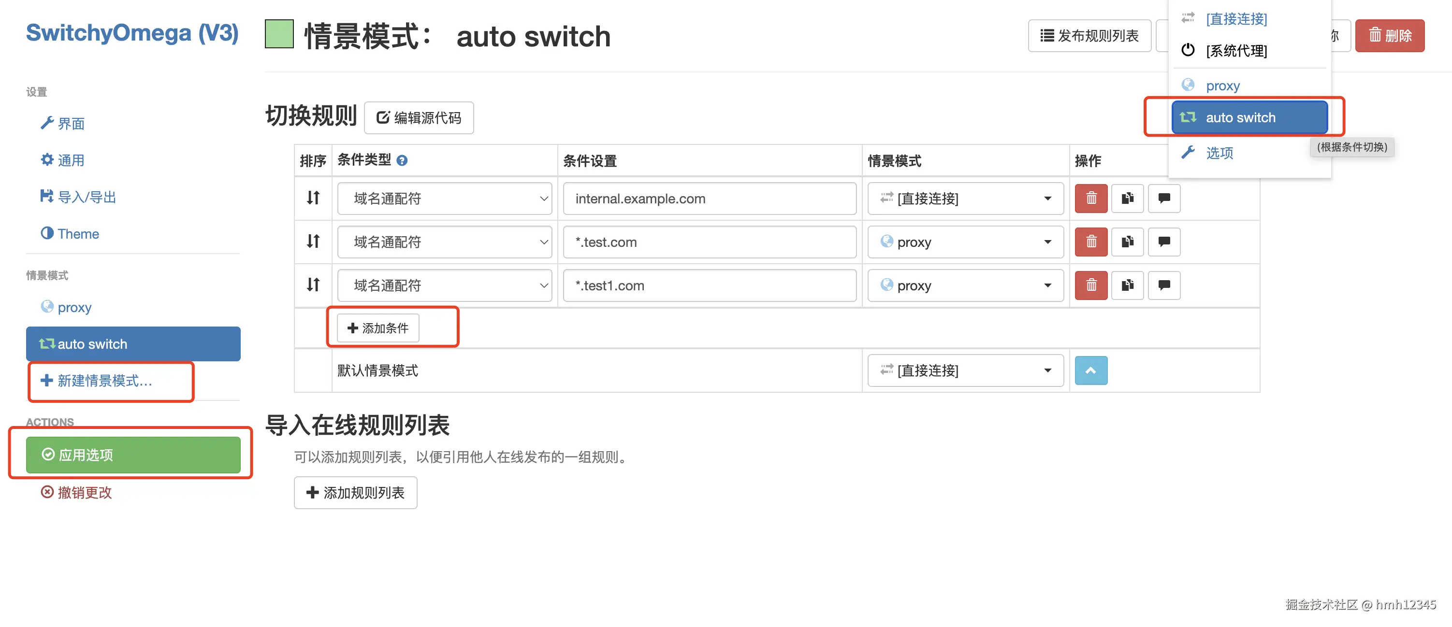
Task: Click the 添加条件 button
Action: click(x=378, y=328)
